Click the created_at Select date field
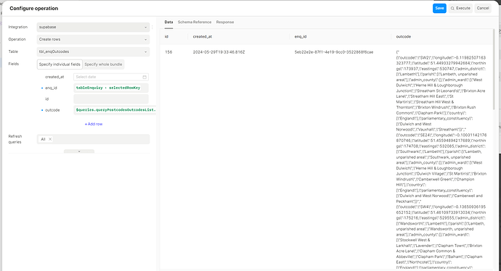Viewport: 501px width, 271px height. point(111,77)
